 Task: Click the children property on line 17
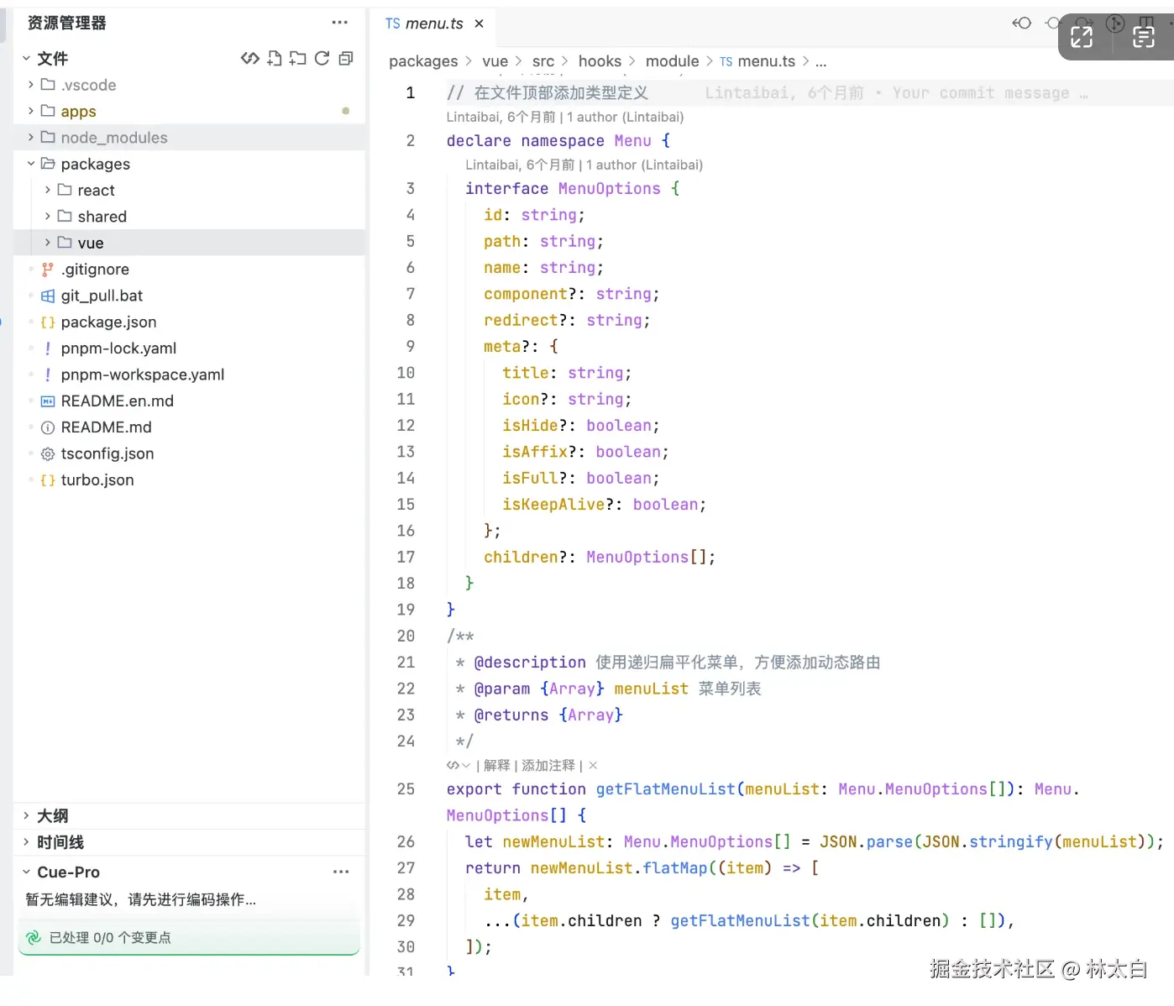click(x=521, y=557)
